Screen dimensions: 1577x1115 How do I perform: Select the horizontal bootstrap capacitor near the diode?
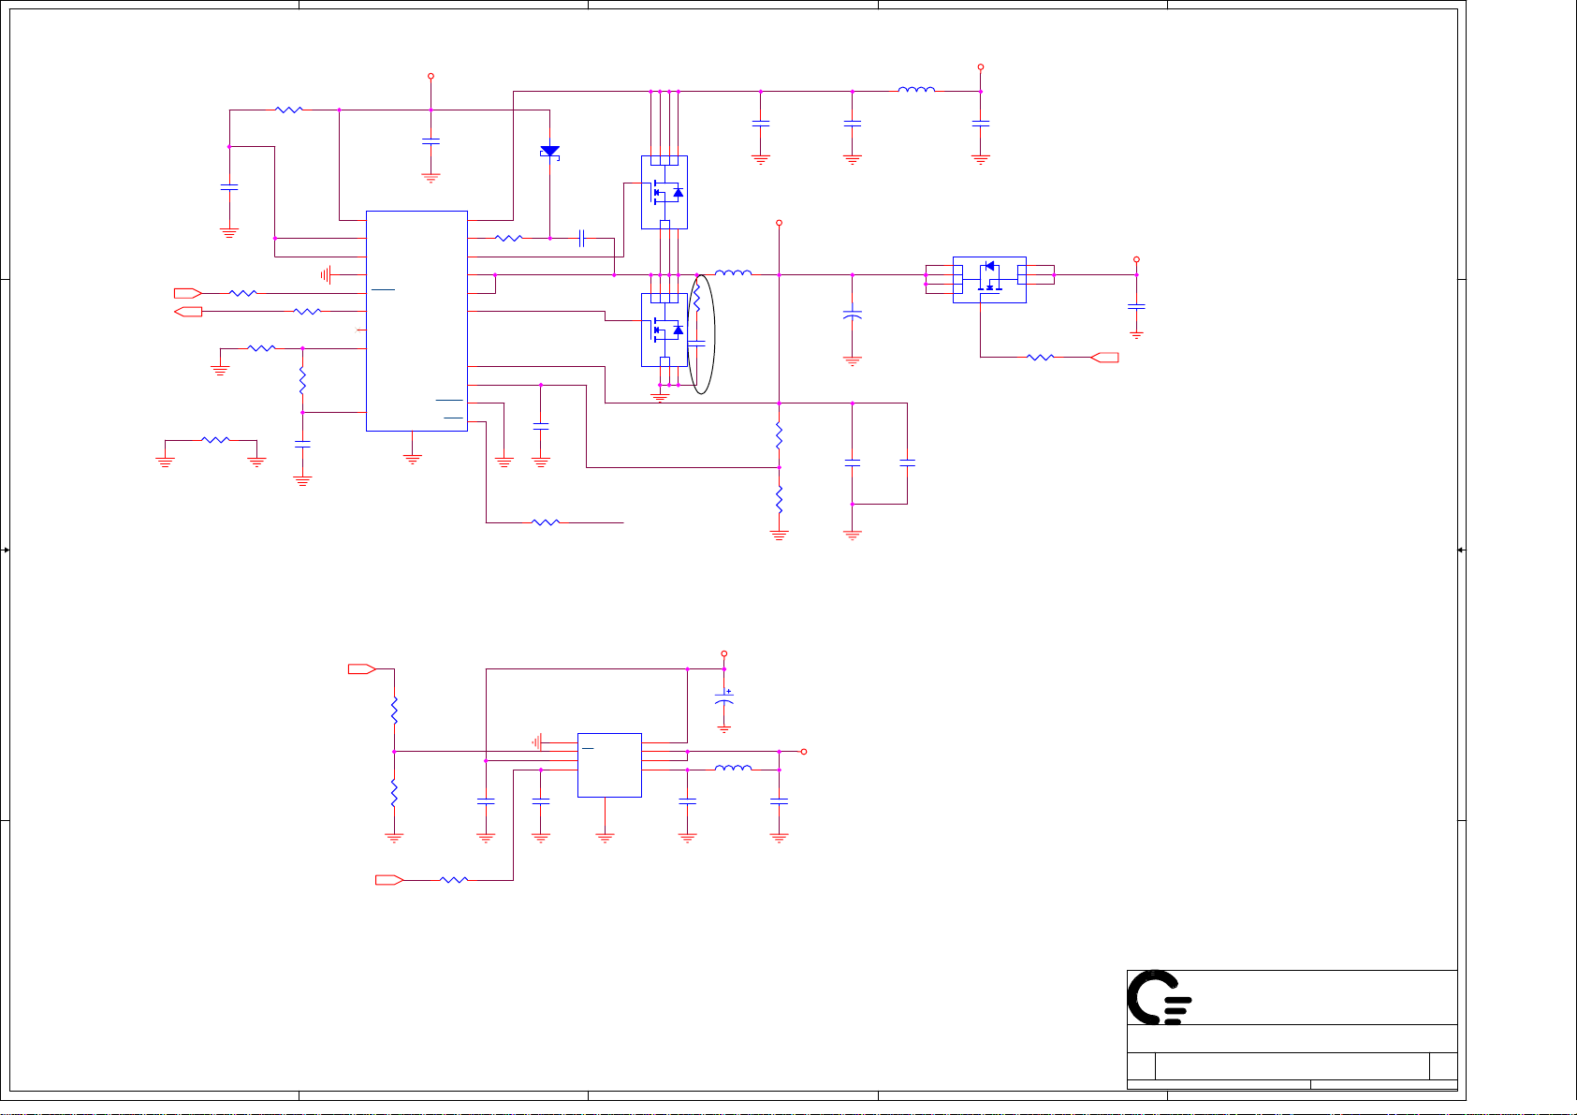(x=581, y=238)
